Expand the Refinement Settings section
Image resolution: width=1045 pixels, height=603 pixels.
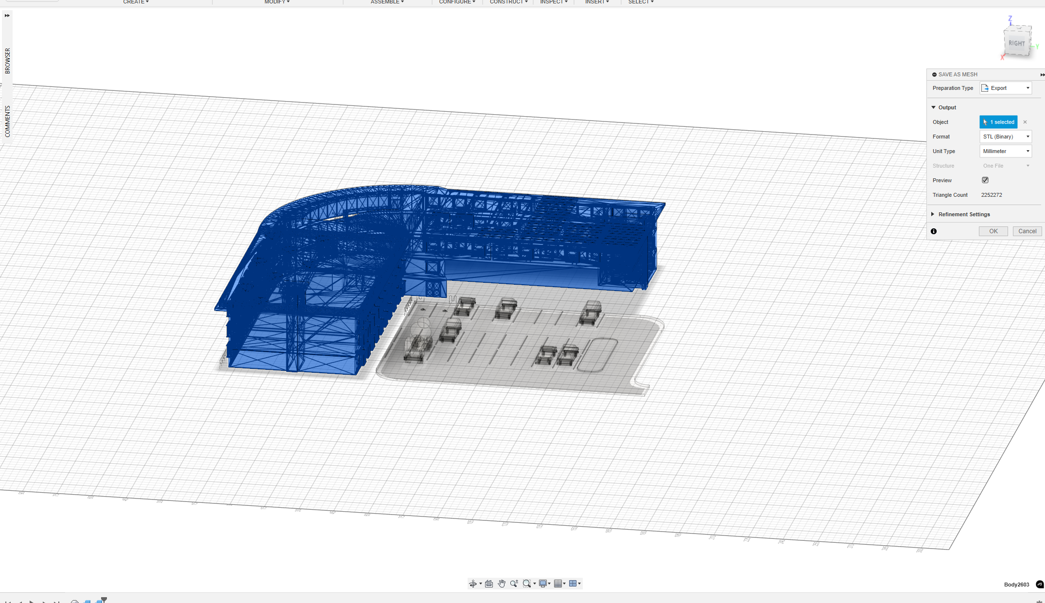point(933,214)
